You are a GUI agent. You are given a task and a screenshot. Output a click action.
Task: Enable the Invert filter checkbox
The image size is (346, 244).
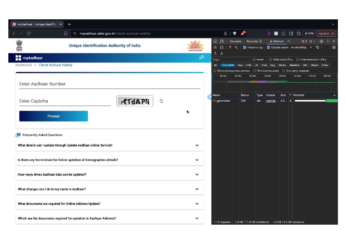point(254,60)
